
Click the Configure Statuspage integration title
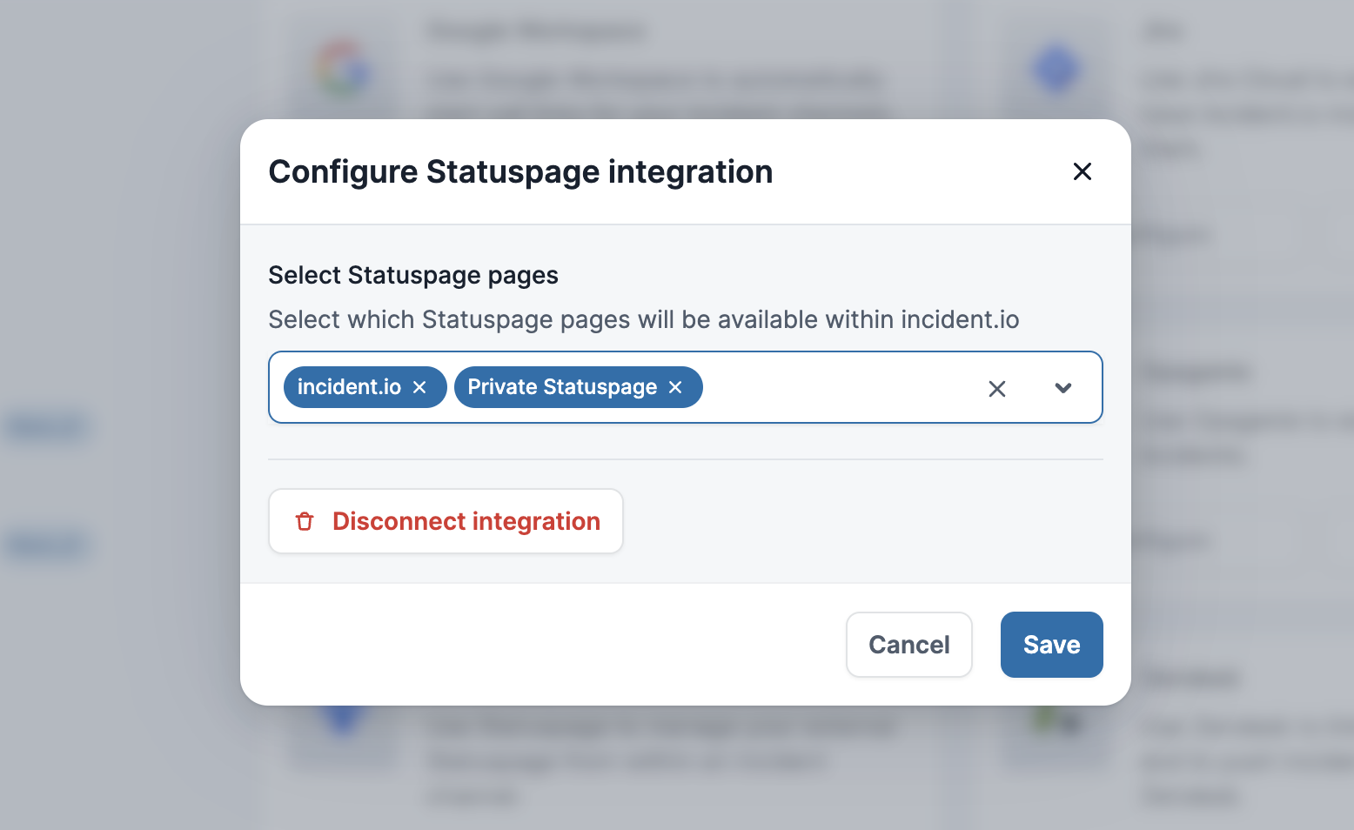tap(520, 172)
